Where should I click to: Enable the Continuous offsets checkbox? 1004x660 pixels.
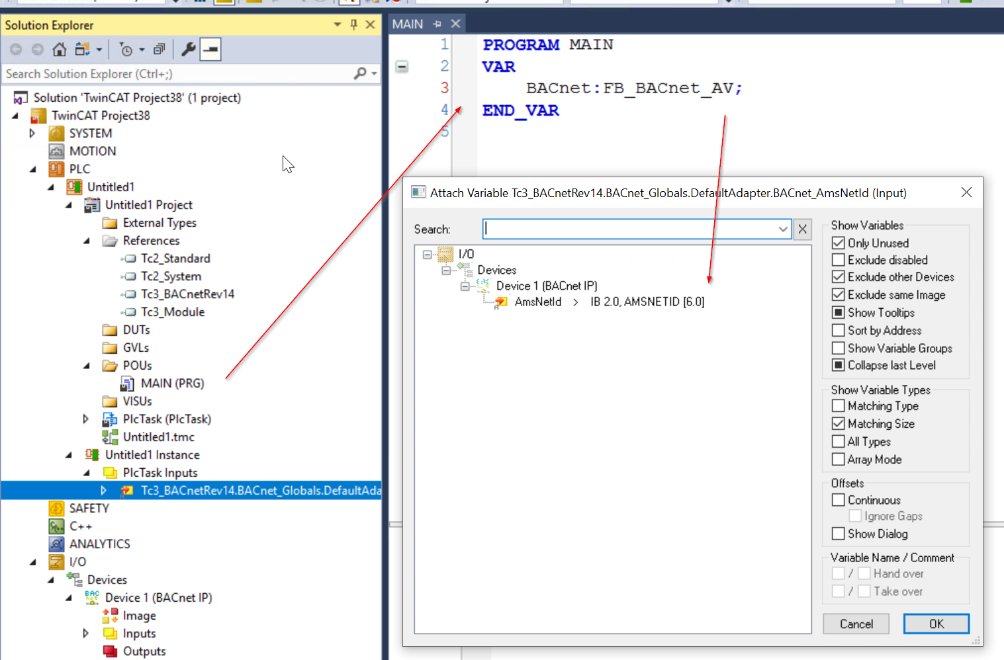(x=838, y=500)
